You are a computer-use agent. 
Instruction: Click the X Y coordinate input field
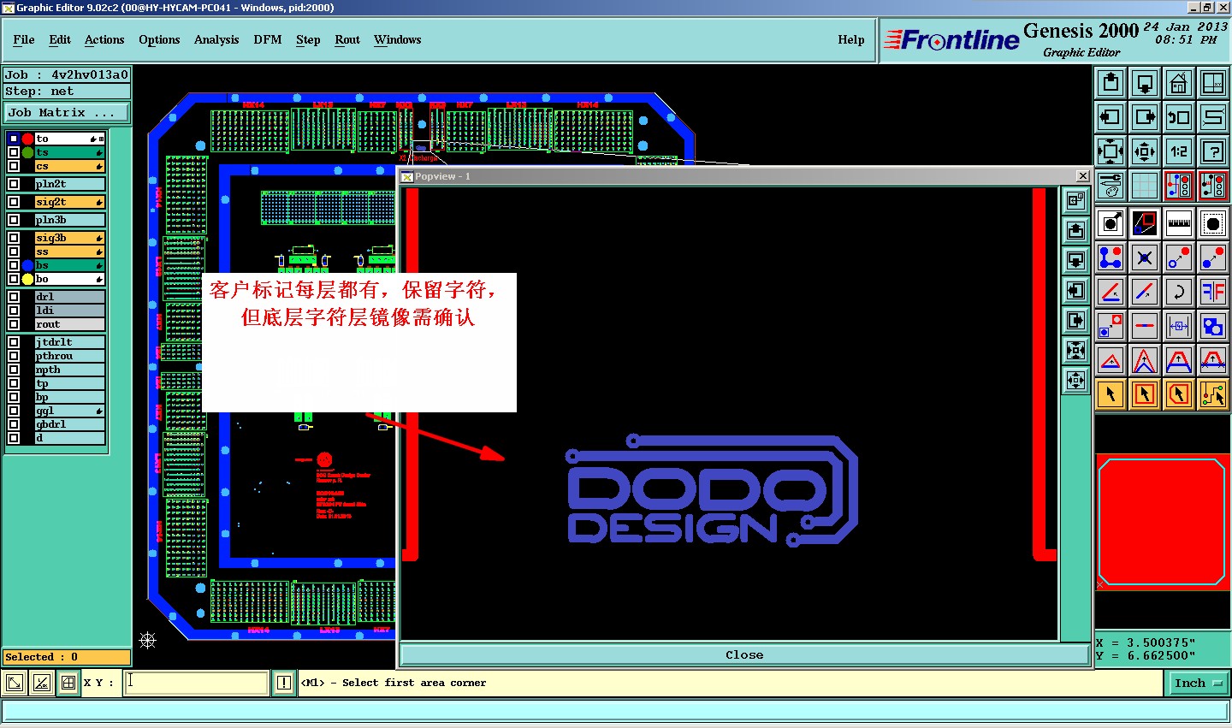[197, 683]
